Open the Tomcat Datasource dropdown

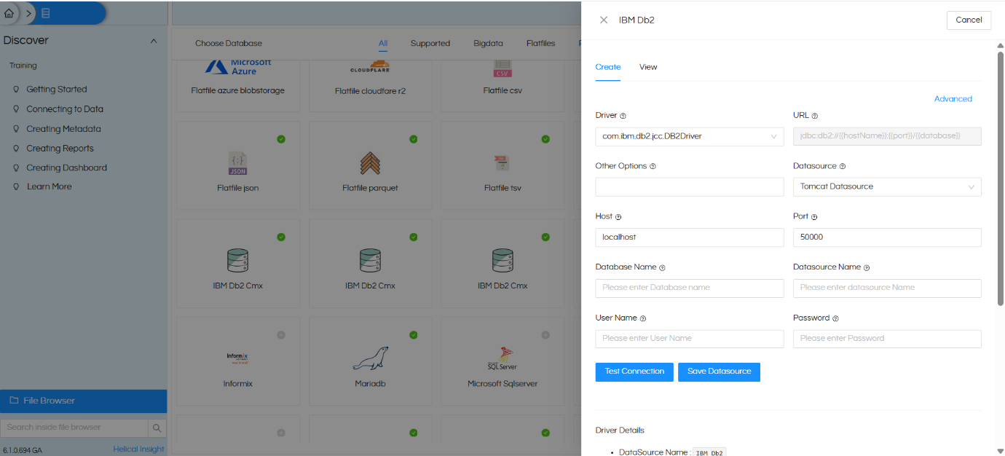pos(886,186)
